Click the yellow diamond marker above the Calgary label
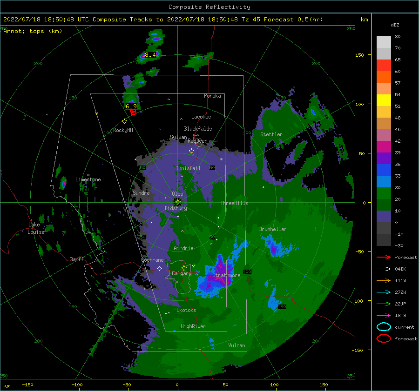This screenshot has height=391, width=419. [x=184, y=268]
